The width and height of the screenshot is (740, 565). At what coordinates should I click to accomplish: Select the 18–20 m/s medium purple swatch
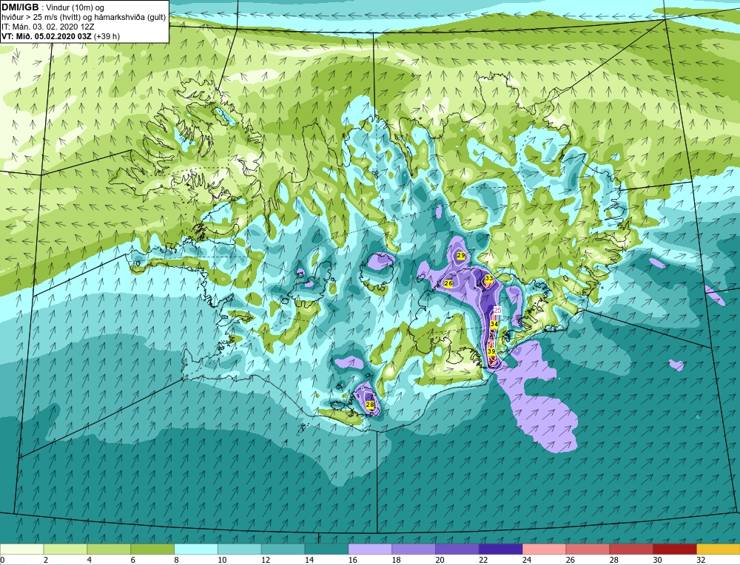click(x=414, y=549)
